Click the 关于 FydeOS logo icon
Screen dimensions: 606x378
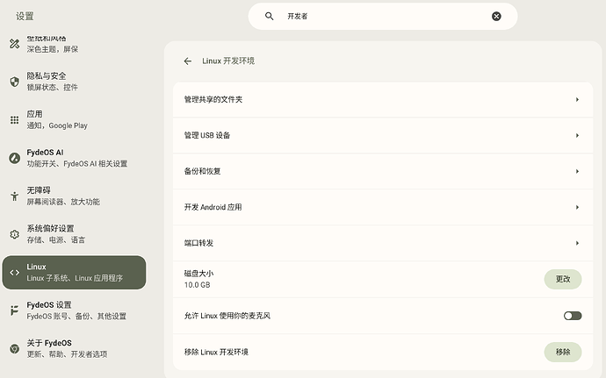pos(15,349)
